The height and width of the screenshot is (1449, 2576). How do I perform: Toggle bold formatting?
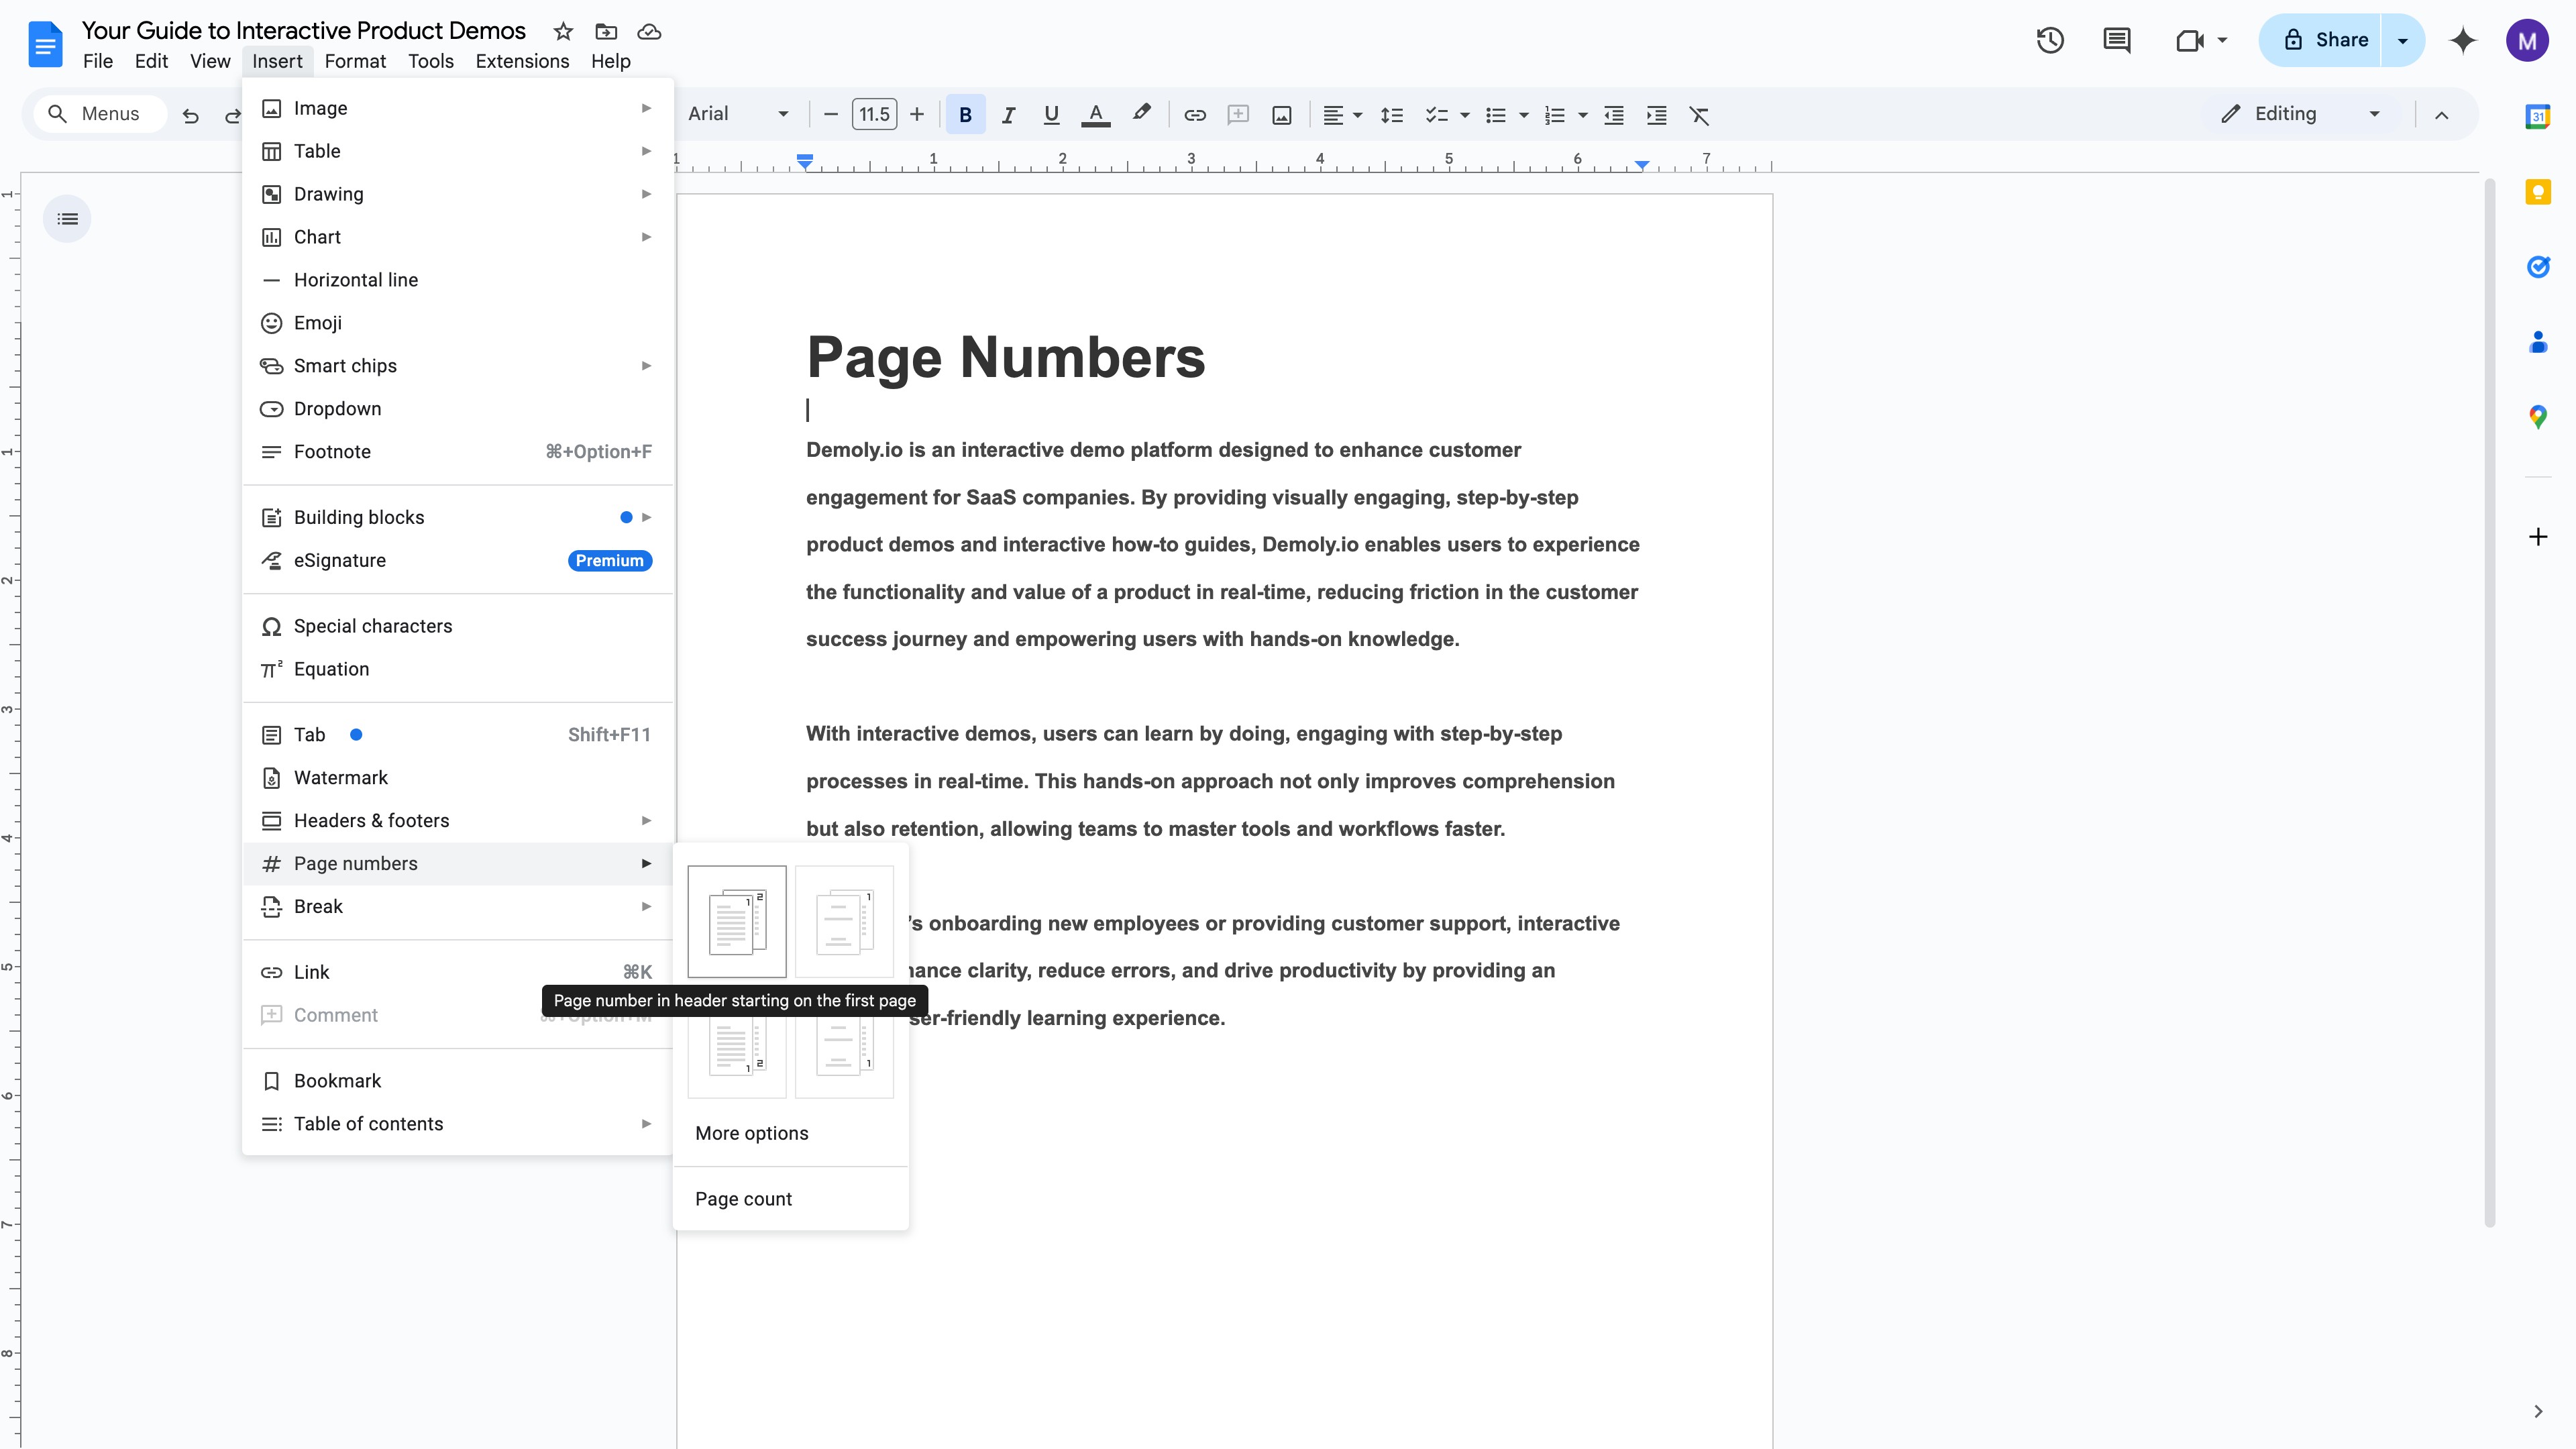965,115
